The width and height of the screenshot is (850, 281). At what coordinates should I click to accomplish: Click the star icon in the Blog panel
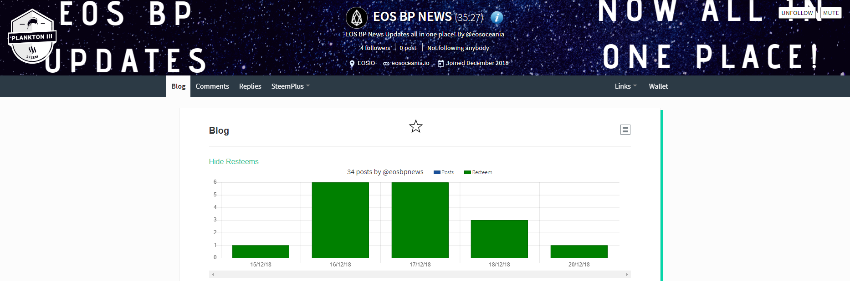(415, 126)
